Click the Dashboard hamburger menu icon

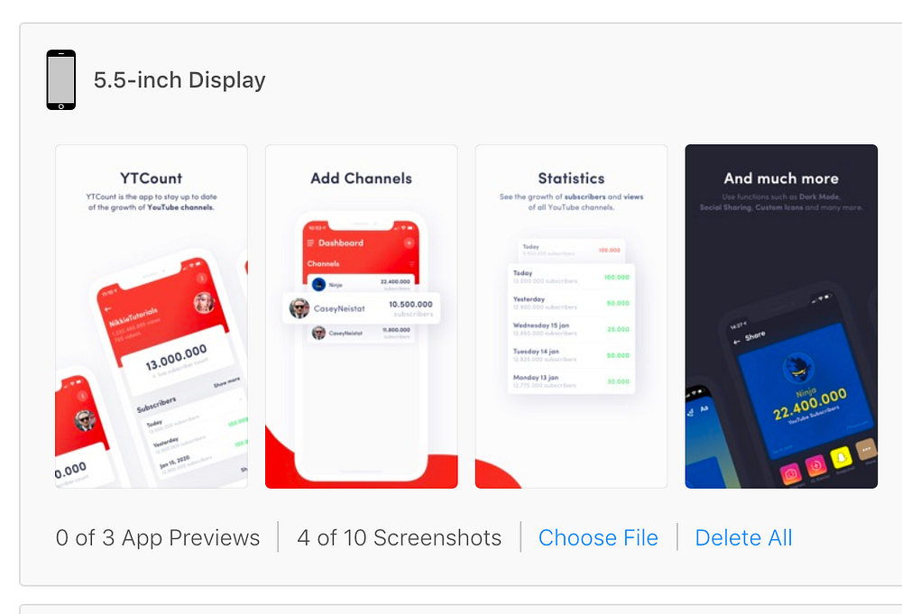click(310, 243)
